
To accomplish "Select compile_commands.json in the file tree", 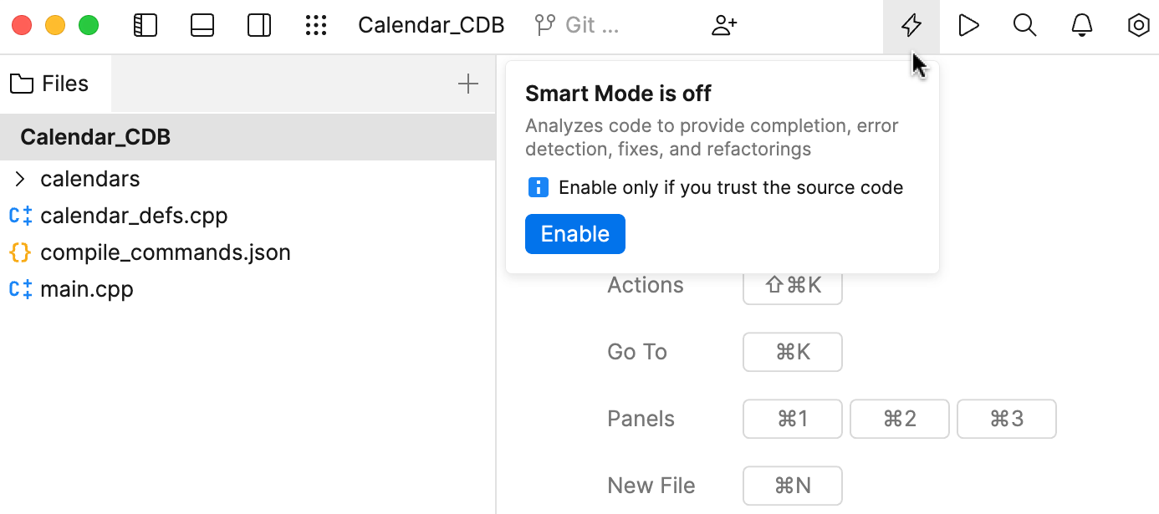I will pos(165,252).
